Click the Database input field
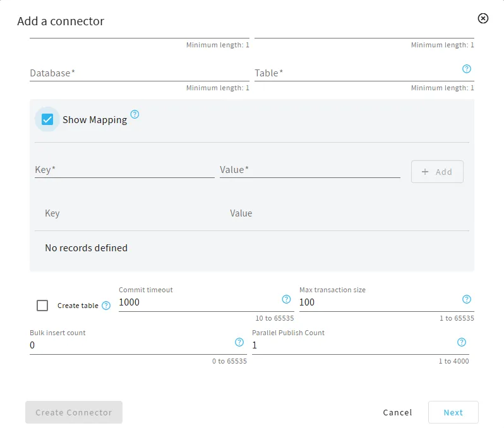 [x=140, y=73]
